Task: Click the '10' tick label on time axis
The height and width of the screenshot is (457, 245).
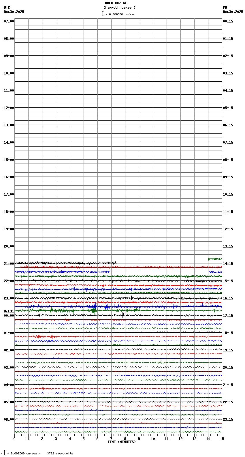Action: [x=153, y=439]
